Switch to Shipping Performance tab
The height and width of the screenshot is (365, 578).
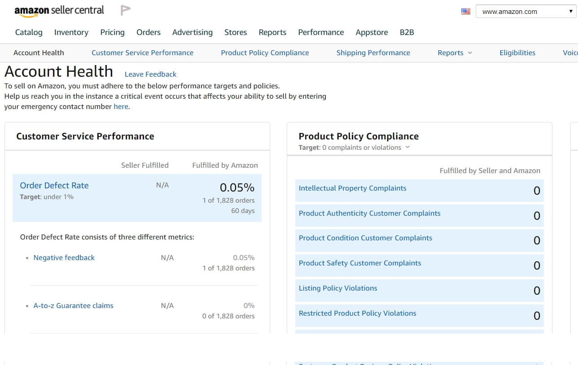(373, 52)
